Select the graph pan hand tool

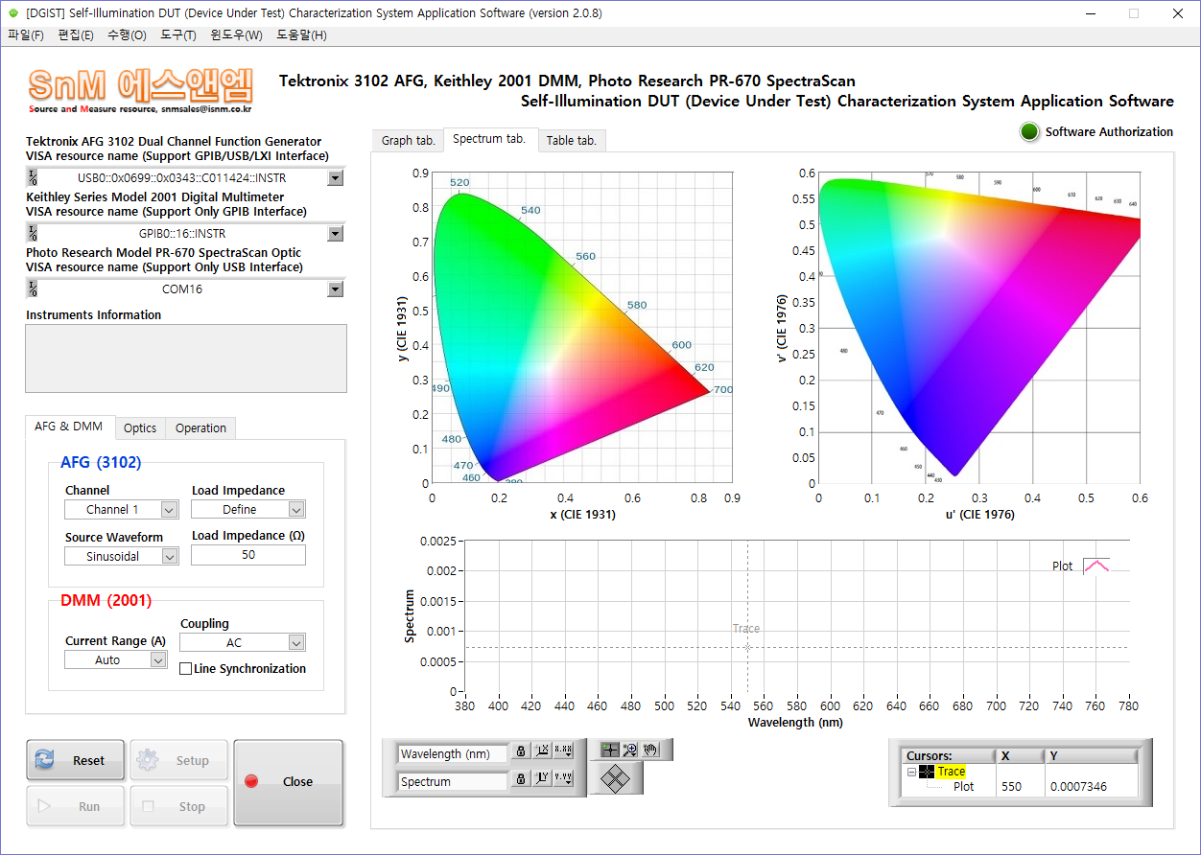[650, 750]
